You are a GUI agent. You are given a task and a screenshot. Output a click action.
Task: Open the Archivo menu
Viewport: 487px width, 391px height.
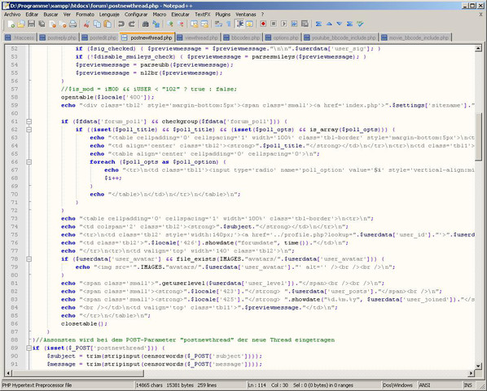(12, 15)
